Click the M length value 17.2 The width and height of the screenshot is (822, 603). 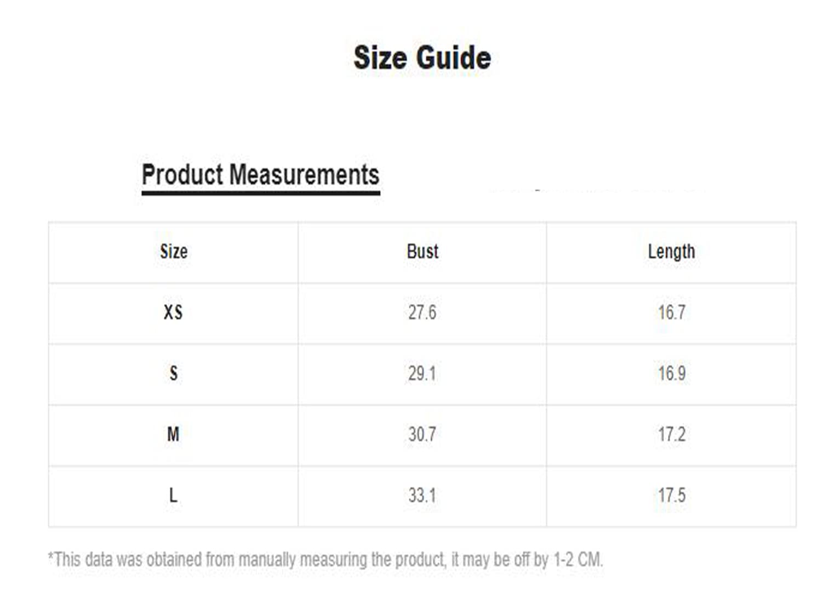(672, 435)
